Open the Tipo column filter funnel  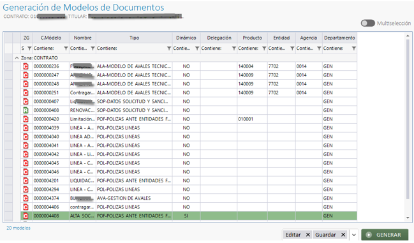[x=169, y=48]
